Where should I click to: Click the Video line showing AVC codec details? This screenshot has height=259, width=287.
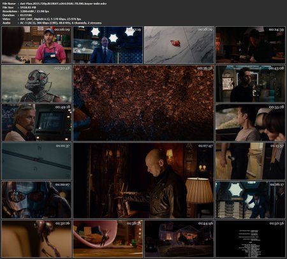click(x=41, y=19)
